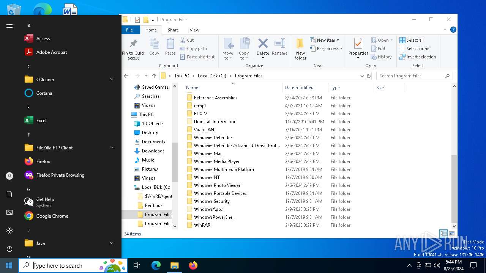The height and width of the screenshot is (273, 486).
Task: Click Local Disk (C:) breadcrumb
Action: click(212, 76)
